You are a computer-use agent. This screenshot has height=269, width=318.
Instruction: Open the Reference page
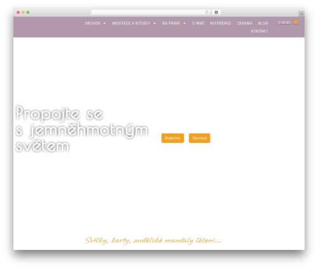(x=221, y=24)
